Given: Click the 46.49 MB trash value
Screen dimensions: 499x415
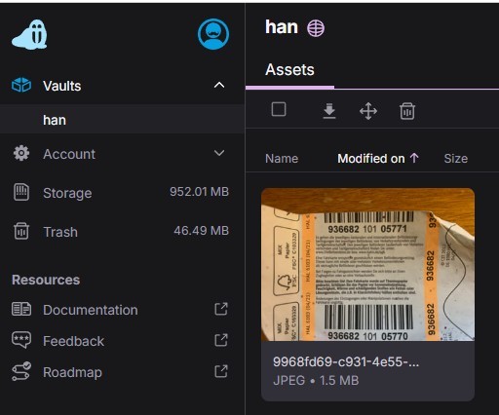Looking at the screenshot, I should pyautogui.click(x=201, y=231).
